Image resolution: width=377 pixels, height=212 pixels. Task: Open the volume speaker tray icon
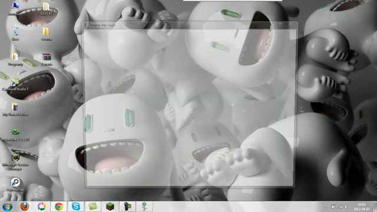pos(346,207)
